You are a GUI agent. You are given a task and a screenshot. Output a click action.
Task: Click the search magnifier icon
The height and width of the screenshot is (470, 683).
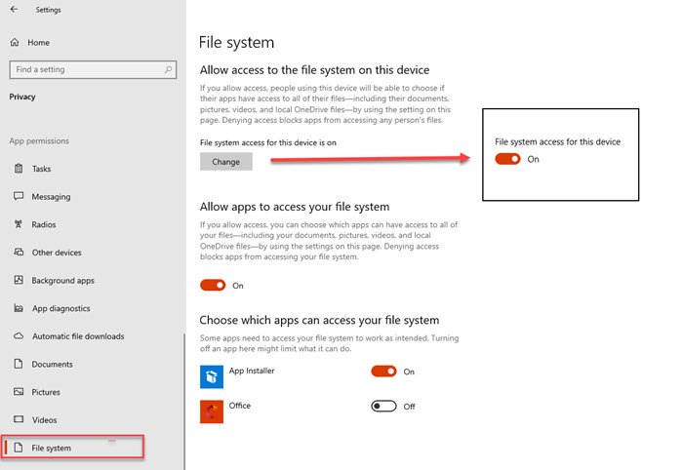[169, 70]
